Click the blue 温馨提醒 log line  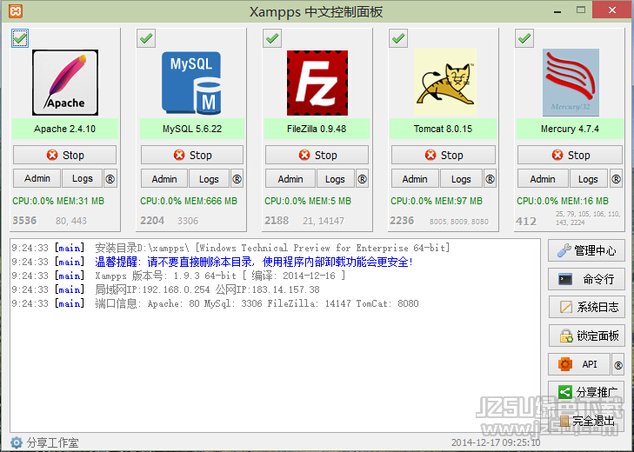tap(254, 262)
